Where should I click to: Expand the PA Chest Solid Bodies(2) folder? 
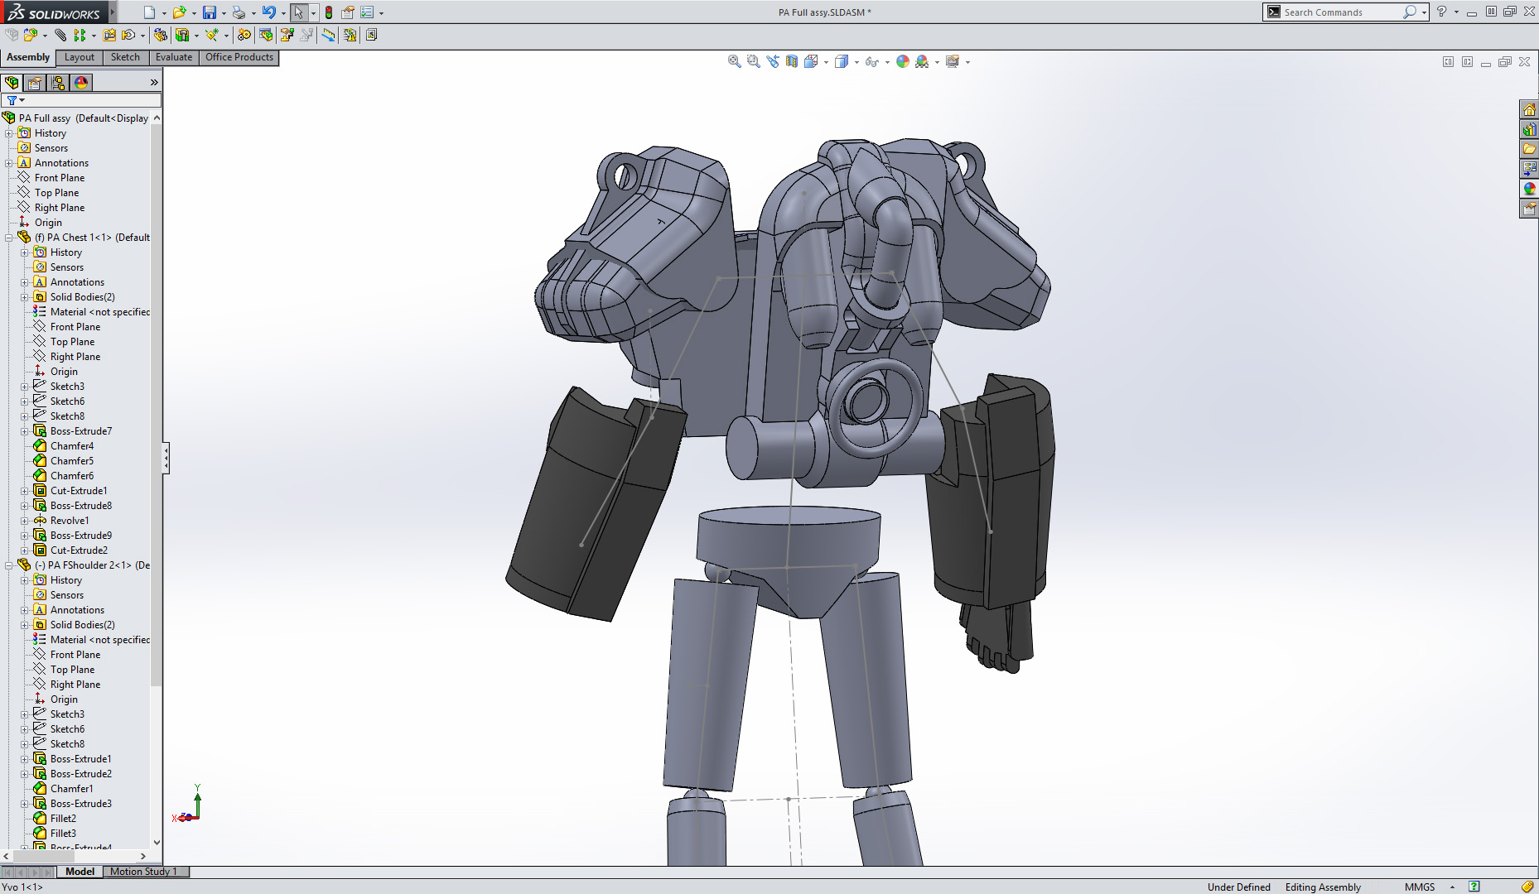tap(25, 297)
